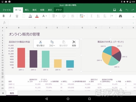Switch to the ホーム tab
The width and height of the screenshot is (136, 102).
pos(18,10)
